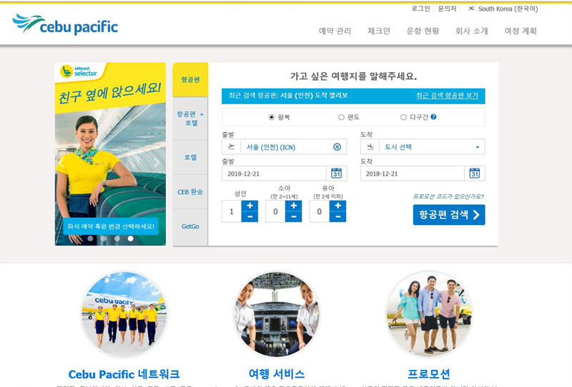Open the 예약 관리 menu

point(335,31)
